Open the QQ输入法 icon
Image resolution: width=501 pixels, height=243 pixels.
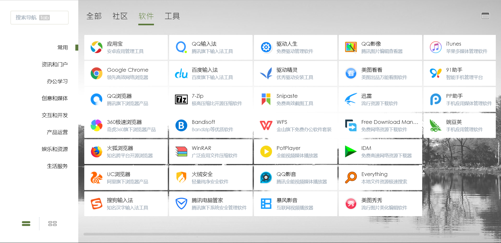[x=181, y=47]
